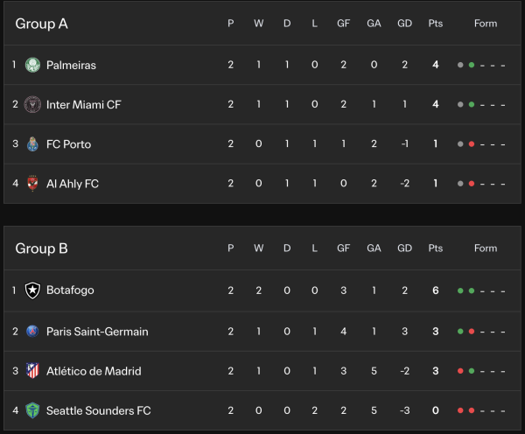The width and height of the screenshot is (525, 434).
Task: Click the Group B table heading
Action: 41,248
